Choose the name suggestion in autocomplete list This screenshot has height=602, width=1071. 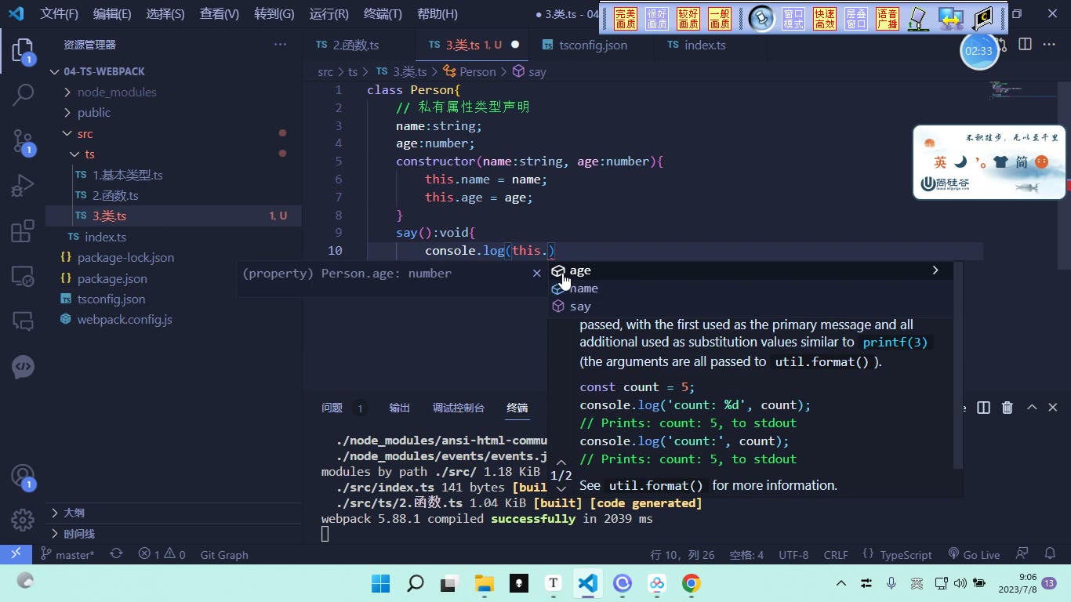pyautogui.click(x=750, y=288)
